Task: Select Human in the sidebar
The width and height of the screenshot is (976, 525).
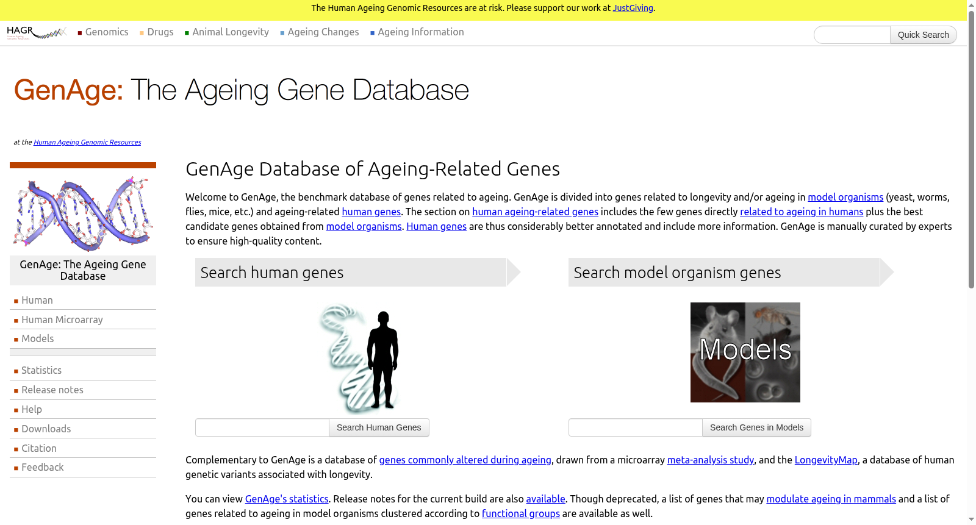Action: [x=37, y=300]
